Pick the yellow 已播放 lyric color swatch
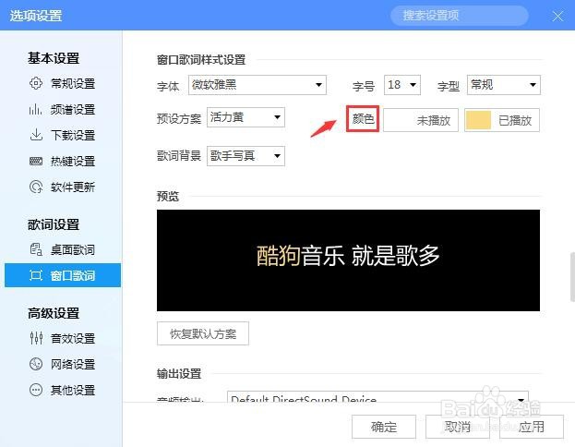 coord(502,120)
